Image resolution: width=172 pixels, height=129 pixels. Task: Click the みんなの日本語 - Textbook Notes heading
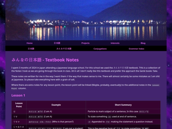tap(45, 60)
